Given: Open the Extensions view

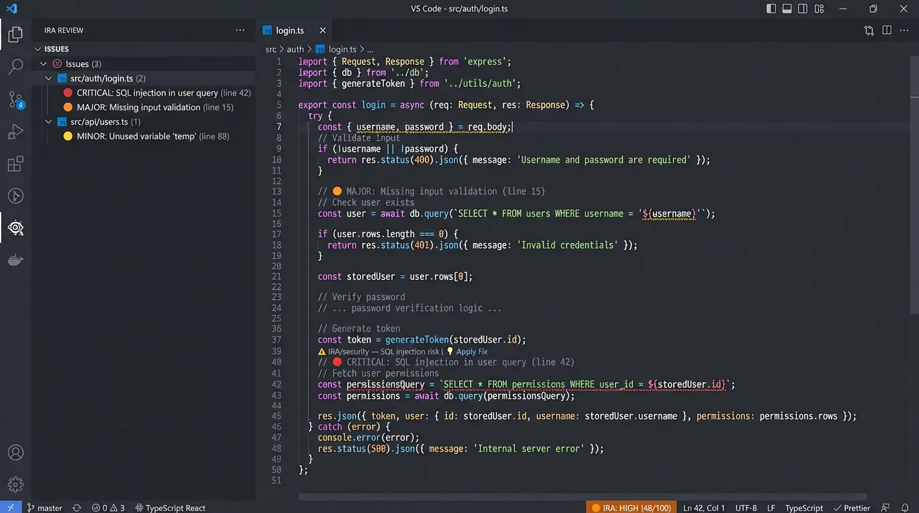Looking at the screenshot, I should tap(15, 164).
